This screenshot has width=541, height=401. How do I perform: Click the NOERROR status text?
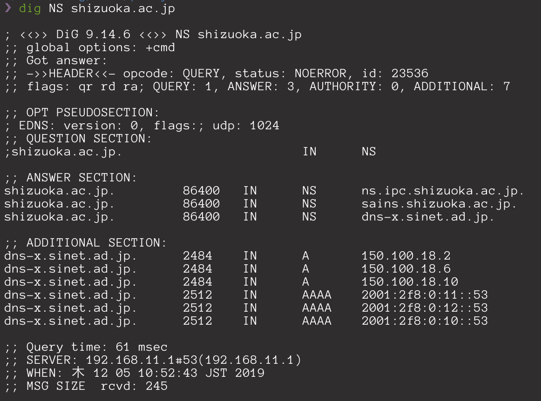pyautogui.click(x=320, y=74)
